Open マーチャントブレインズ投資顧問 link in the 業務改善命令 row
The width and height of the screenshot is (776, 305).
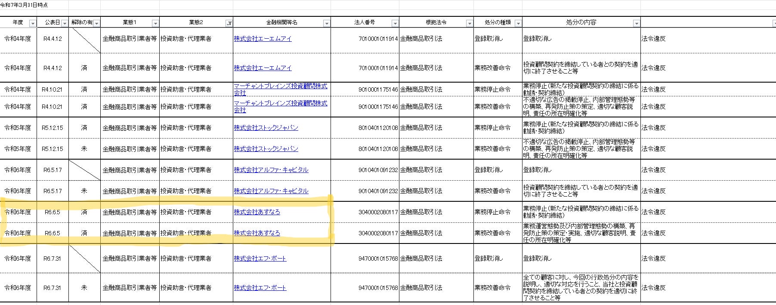280,107
